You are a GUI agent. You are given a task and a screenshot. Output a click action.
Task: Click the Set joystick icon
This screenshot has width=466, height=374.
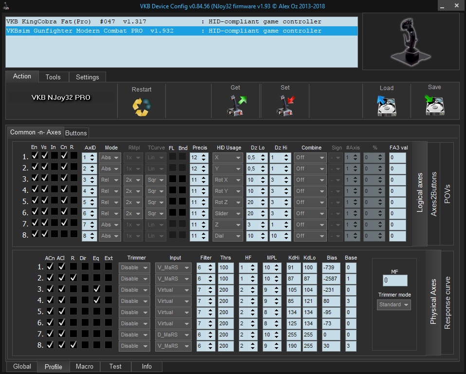click(x=285, y=105)
